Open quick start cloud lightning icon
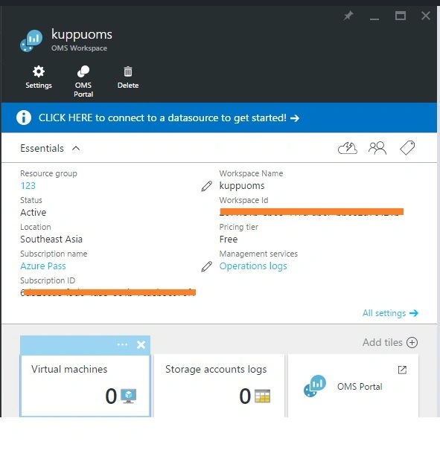 click(348, 148)
